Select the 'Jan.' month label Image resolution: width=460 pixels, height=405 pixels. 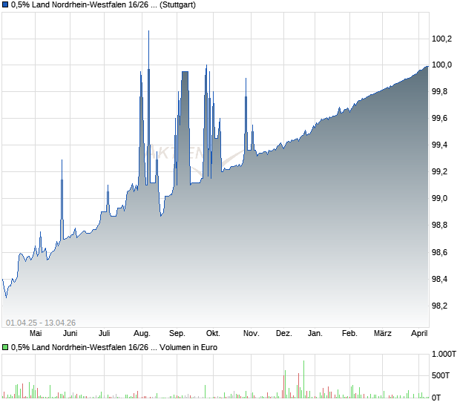tap(315, 334)
